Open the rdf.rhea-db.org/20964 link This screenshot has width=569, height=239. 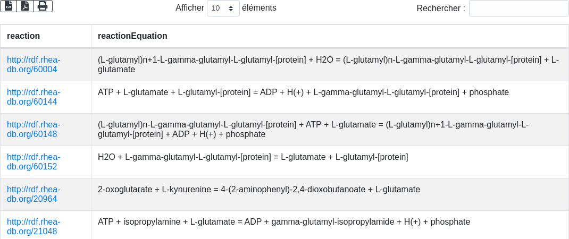[x=33, y=194]
